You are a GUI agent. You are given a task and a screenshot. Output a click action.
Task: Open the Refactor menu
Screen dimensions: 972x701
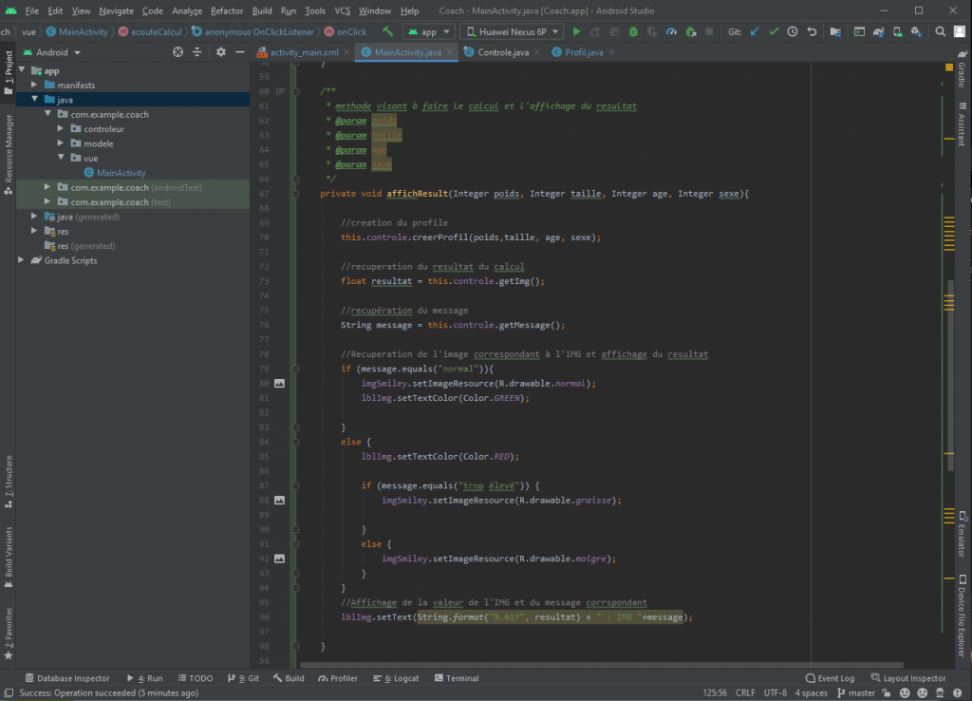226,10
